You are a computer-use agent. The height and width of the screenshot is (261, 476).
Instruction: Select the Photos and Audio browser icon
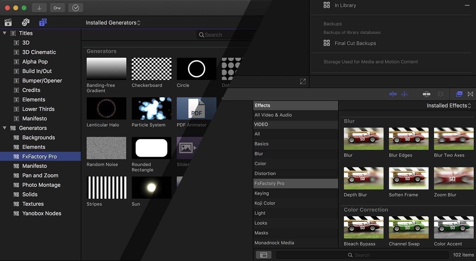point(26,22)
